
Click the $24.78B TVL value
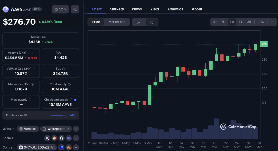point(61,73)
